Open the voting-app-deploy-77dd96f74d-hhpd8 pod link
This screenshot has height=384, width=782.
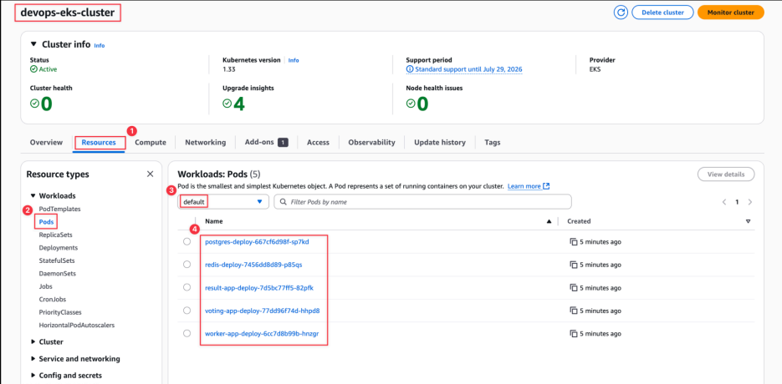coord(263,311)
